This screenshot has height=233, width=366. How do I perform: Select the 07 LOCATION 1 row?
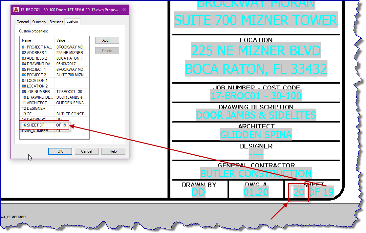tap(54, 81)
